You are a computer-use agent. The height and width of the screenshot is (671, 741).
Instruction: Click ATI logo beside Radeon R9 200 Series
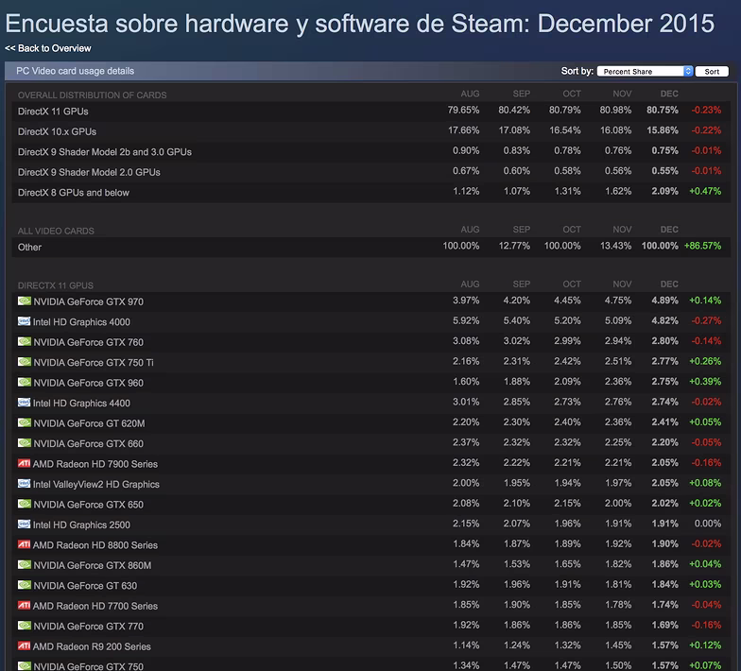coord(25,645)
